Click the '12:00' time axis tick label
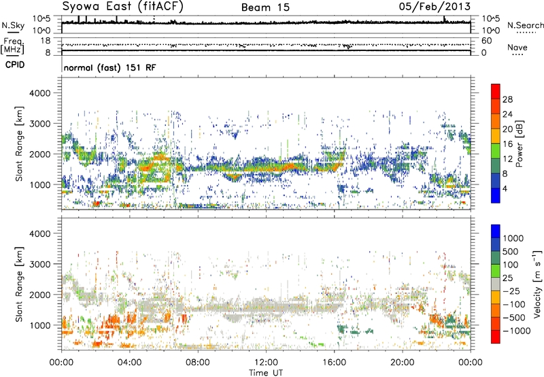Image resolution: width=544 pixels, height=377 pixels. coord(266,363)
